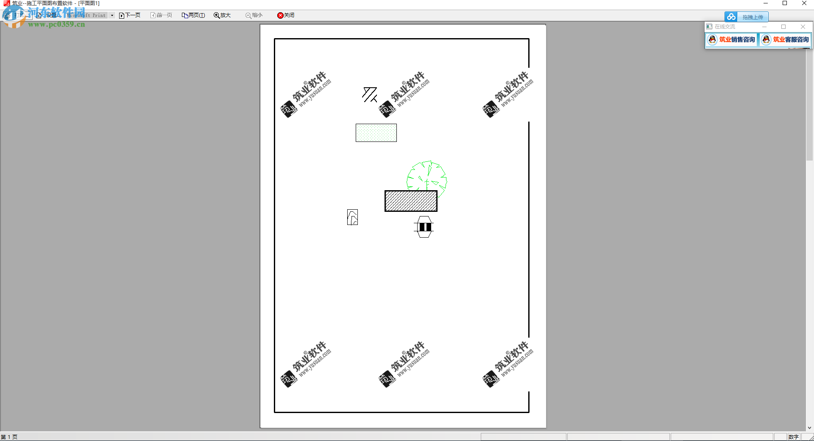814x441 pixels.
Task: Close print preview with red 关闭 button
Action: click(x=286, y=15)
